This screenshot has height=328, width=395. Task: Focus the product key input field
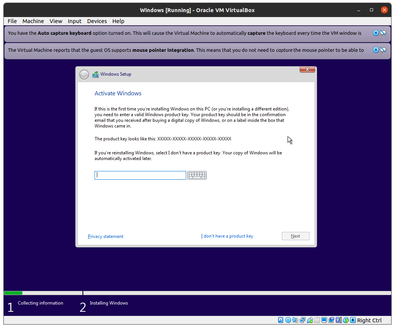click(140, 175)
